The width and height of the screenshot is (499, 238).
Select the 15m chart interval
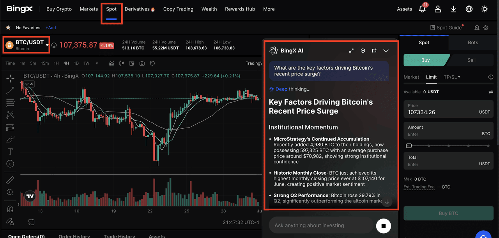[45, 63]
